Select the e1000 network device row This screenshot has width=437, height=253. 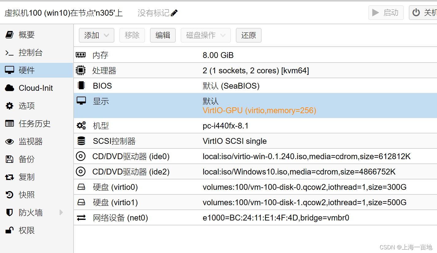tap(255, 218)
